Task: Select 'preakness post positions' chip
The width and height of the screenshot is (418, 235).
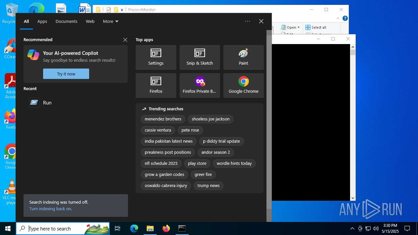Action: tap(168, 152)
